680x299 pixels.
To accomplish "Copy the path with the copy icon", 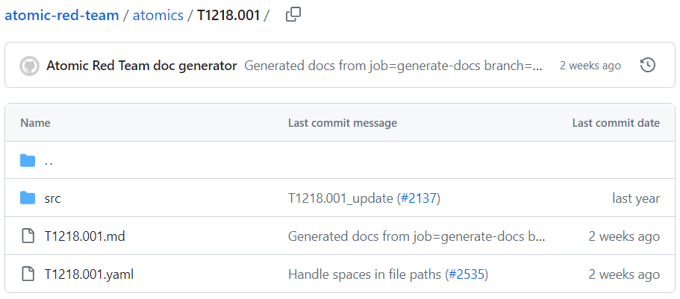I will pyautogui.click(x=293, y=15).
